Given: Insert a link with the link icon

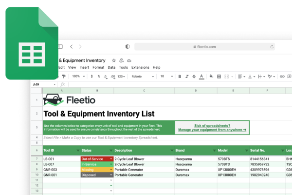Looking at the screenshot, I should pos(282,77).
